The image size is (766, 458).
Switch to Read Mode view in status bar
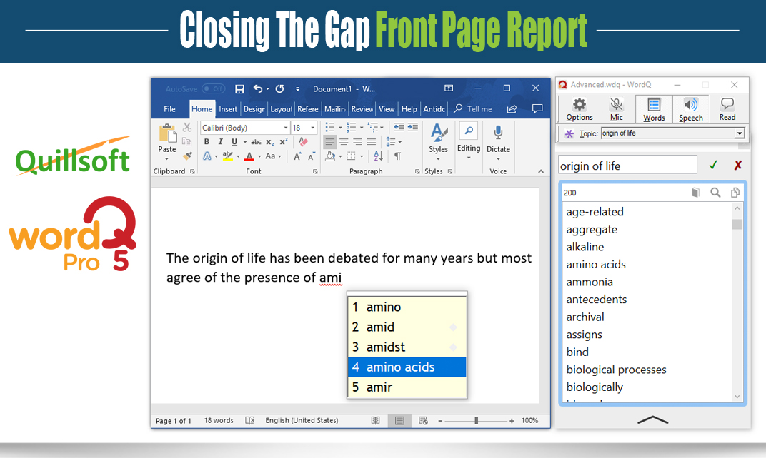375,420
